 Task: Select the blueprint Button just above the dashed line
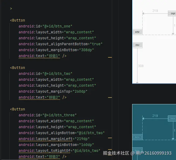pos(137,137)
